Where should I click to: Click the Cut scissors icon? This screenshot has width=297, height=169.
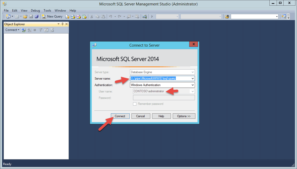pyautogui.click(x=92, y=17)
